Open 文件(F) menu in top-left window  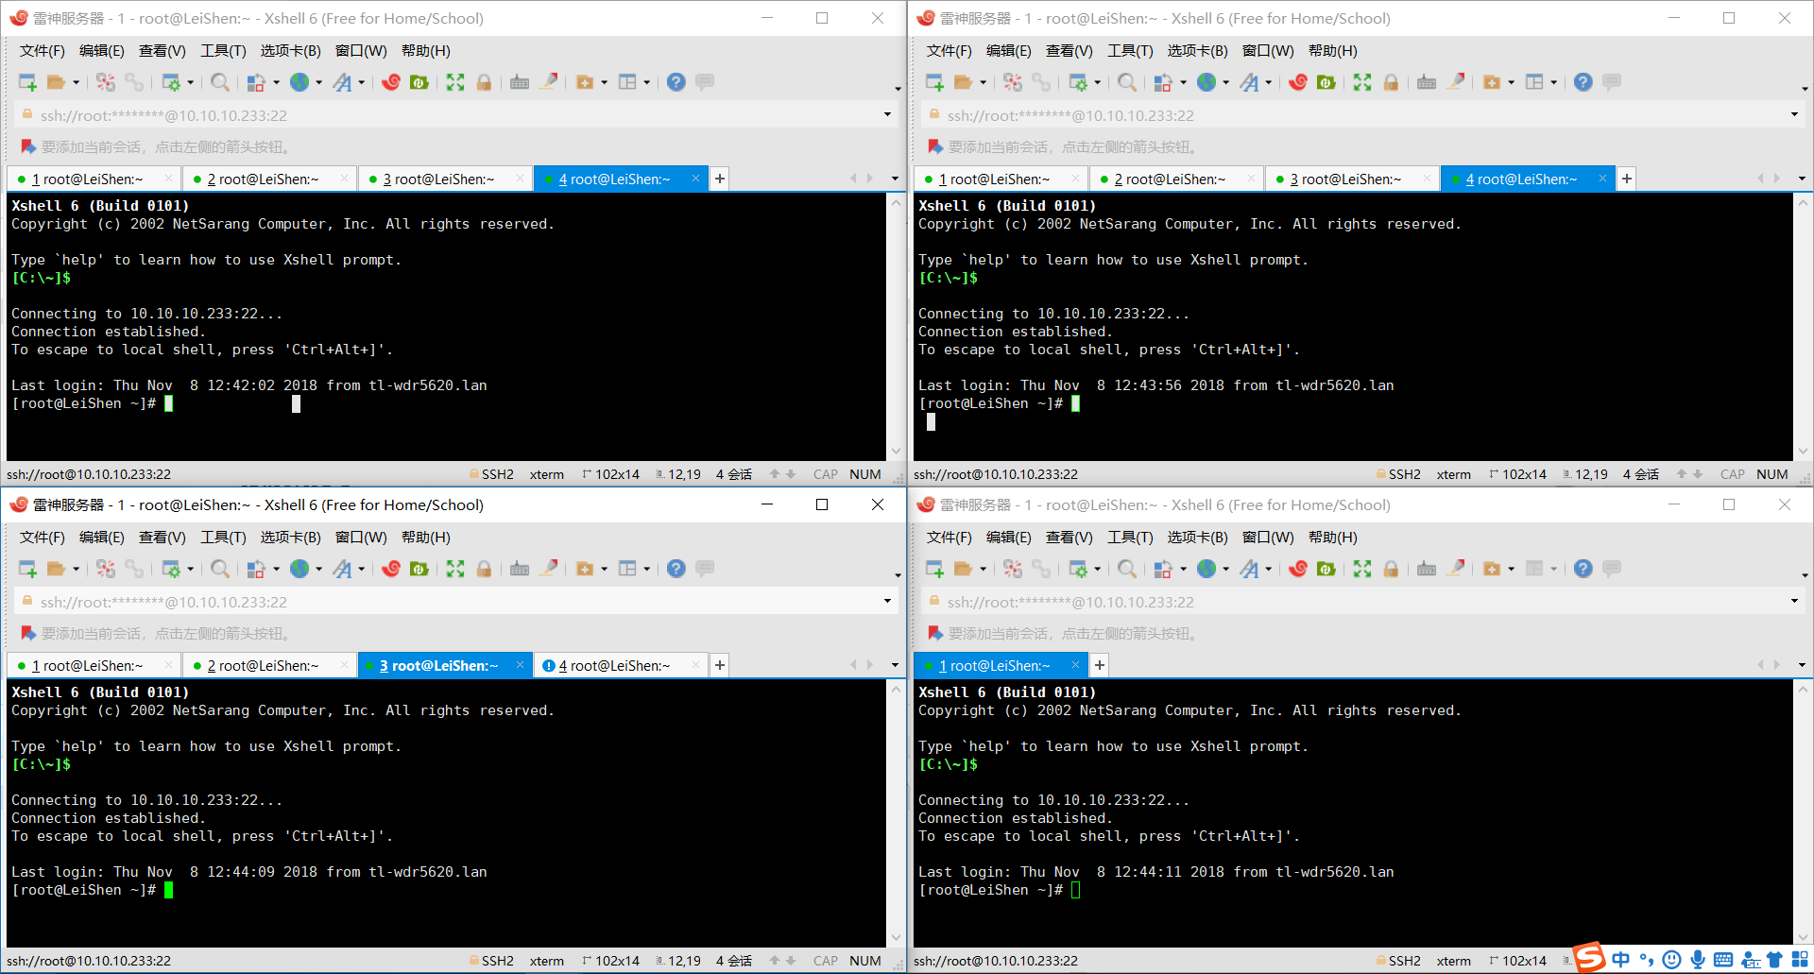tap(43, 51)
